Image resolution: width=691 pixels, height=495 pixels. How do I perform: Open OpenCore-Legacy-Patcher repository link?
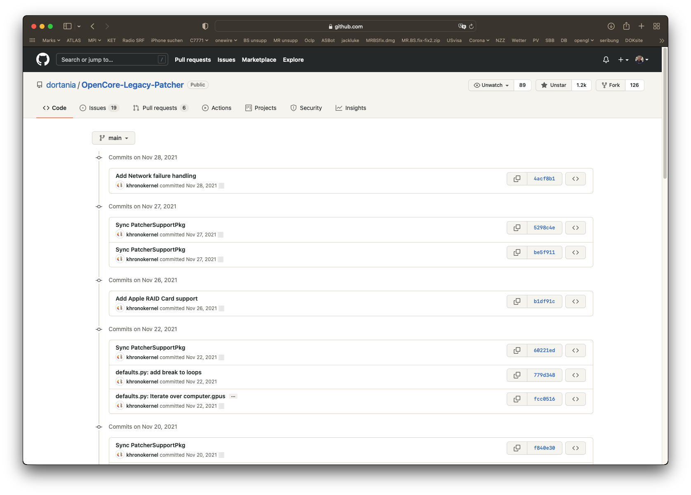132,85
